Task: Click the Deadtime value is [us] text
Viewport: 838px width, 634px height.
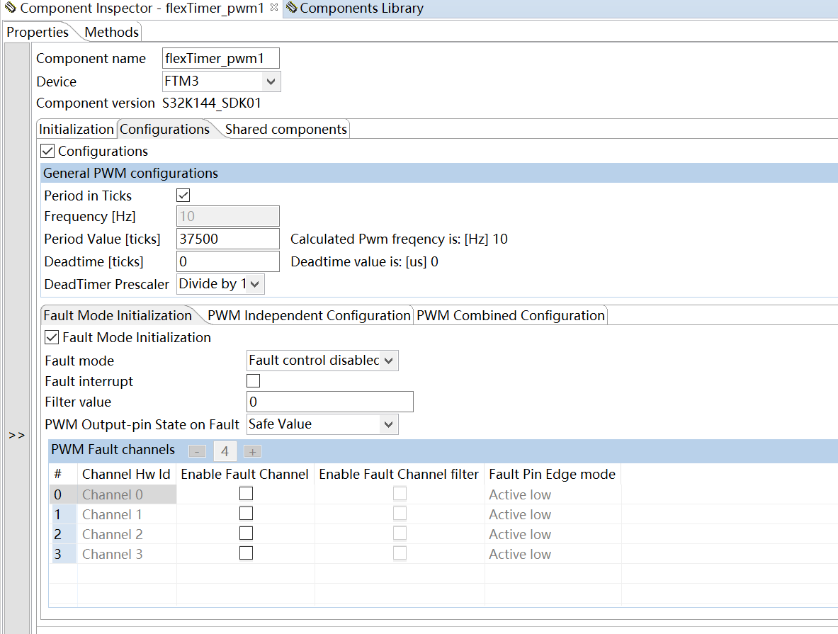Action: click(365, 261)
